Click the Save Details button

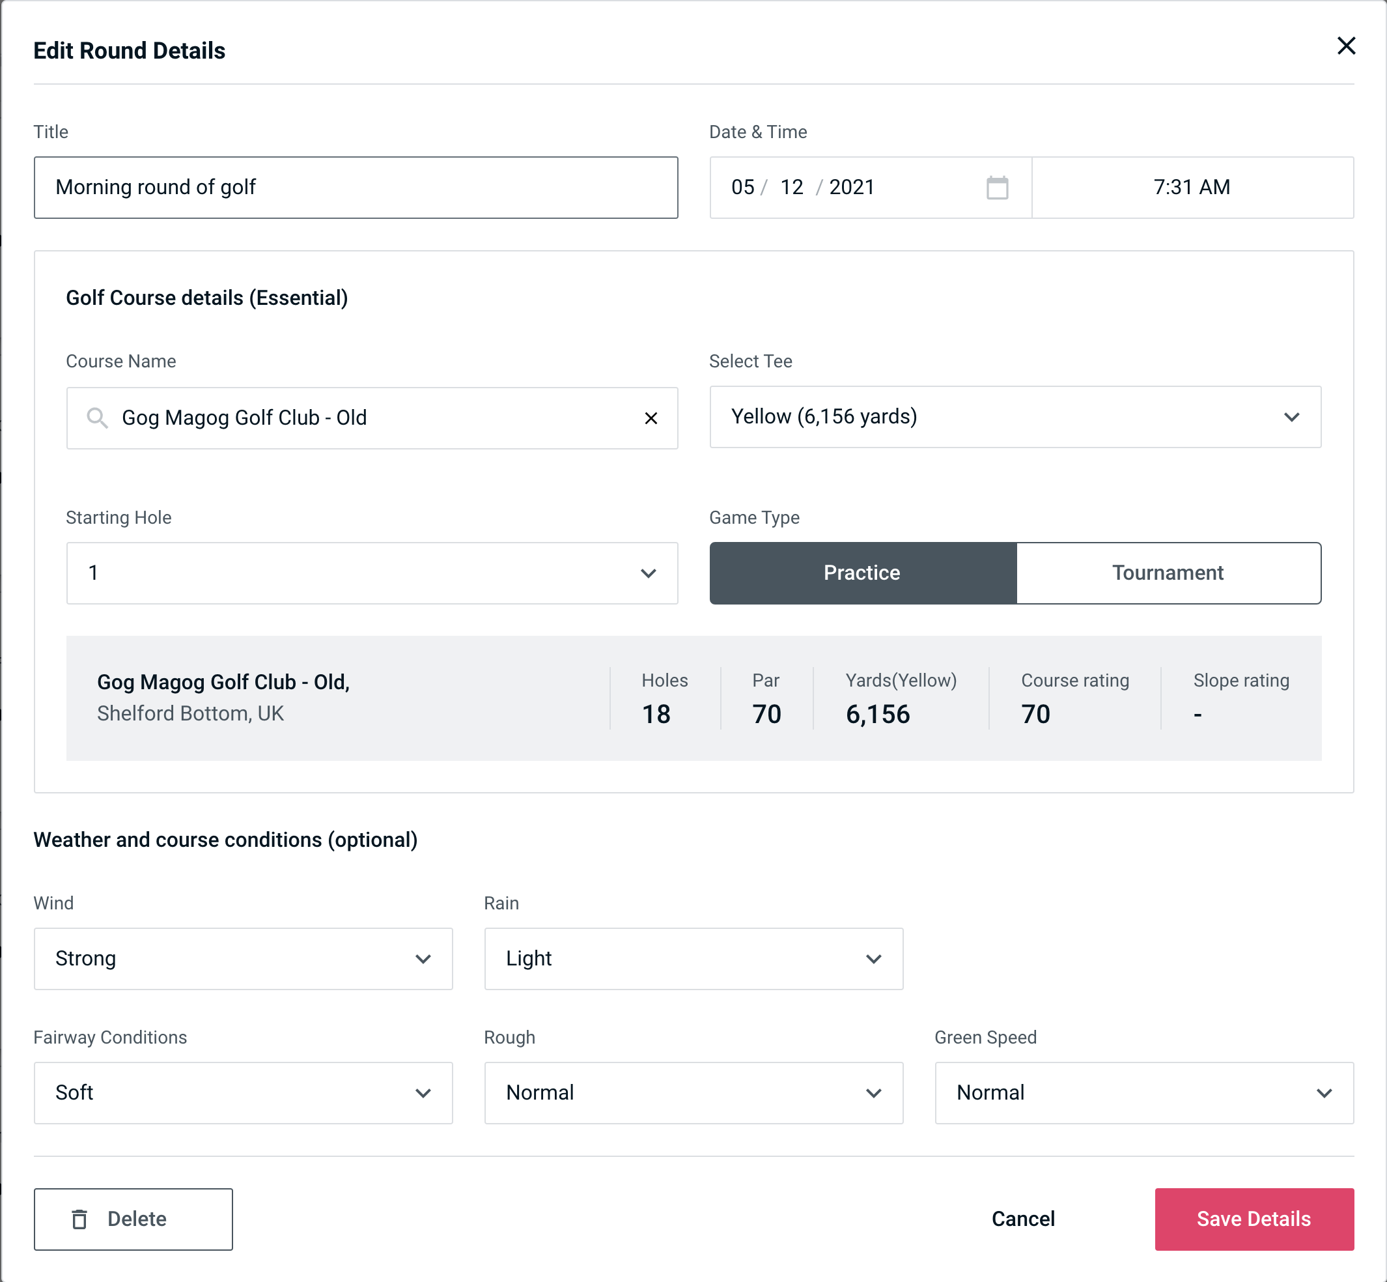click(x=1253, y=1218)
